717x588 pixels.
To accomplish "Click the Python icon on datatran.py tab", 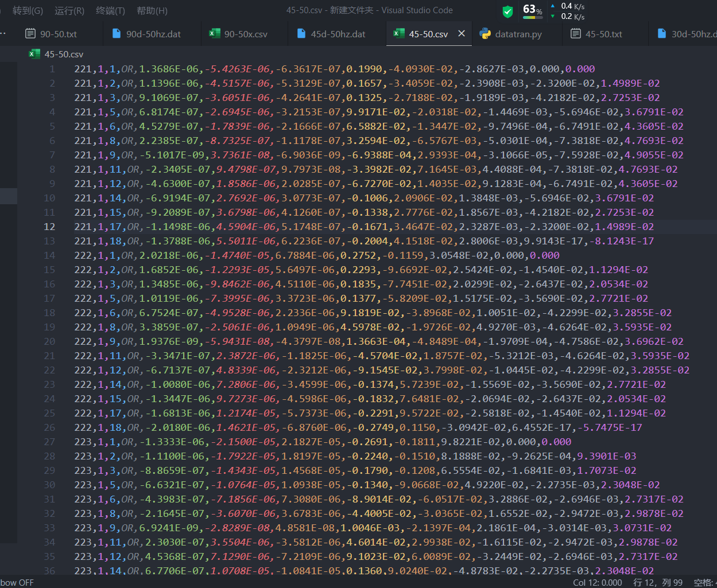I will coord(485,34).
